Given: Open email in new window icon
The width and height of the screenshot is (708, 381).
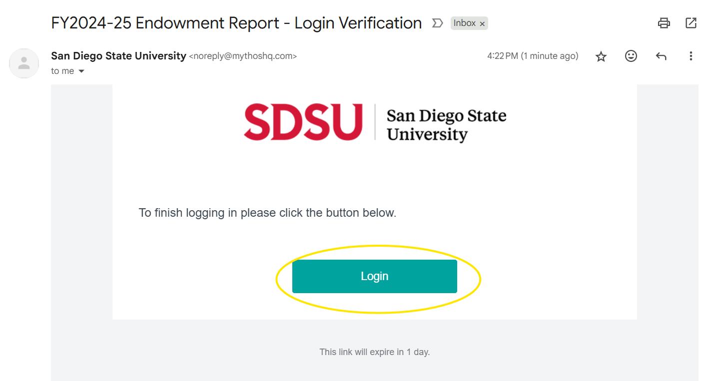Looking at the screenshot, I should (691, 23).
